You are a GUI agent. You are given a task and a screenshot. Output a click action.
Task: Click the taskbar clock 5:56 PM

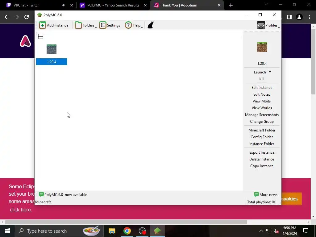pyautogui.click(x=290, y=228)
